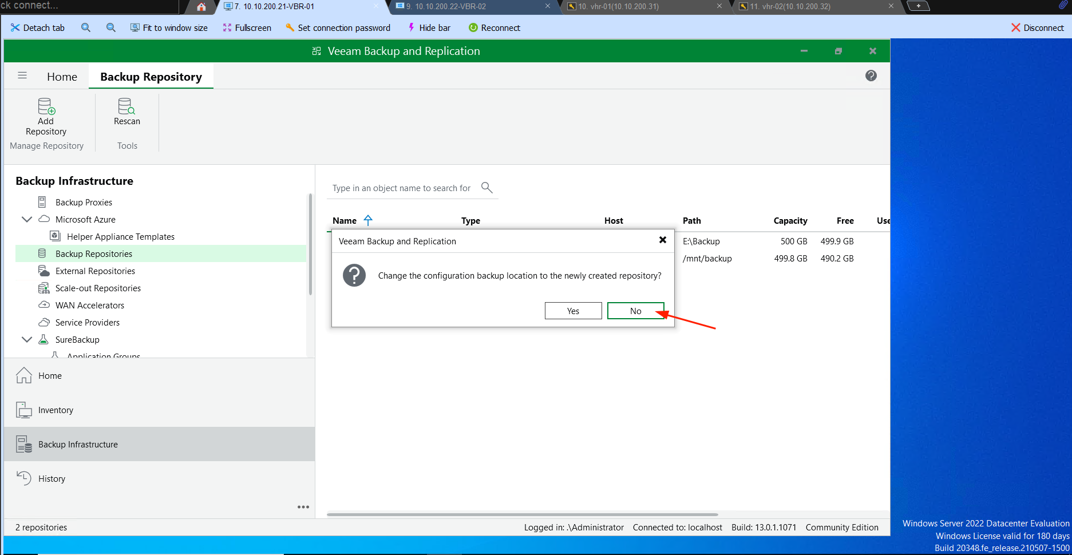Image resolution: width=1072 pixels, height=555 pixels.
Task: Select WAN Accelerators tree item
Action: tap(90, 305)
